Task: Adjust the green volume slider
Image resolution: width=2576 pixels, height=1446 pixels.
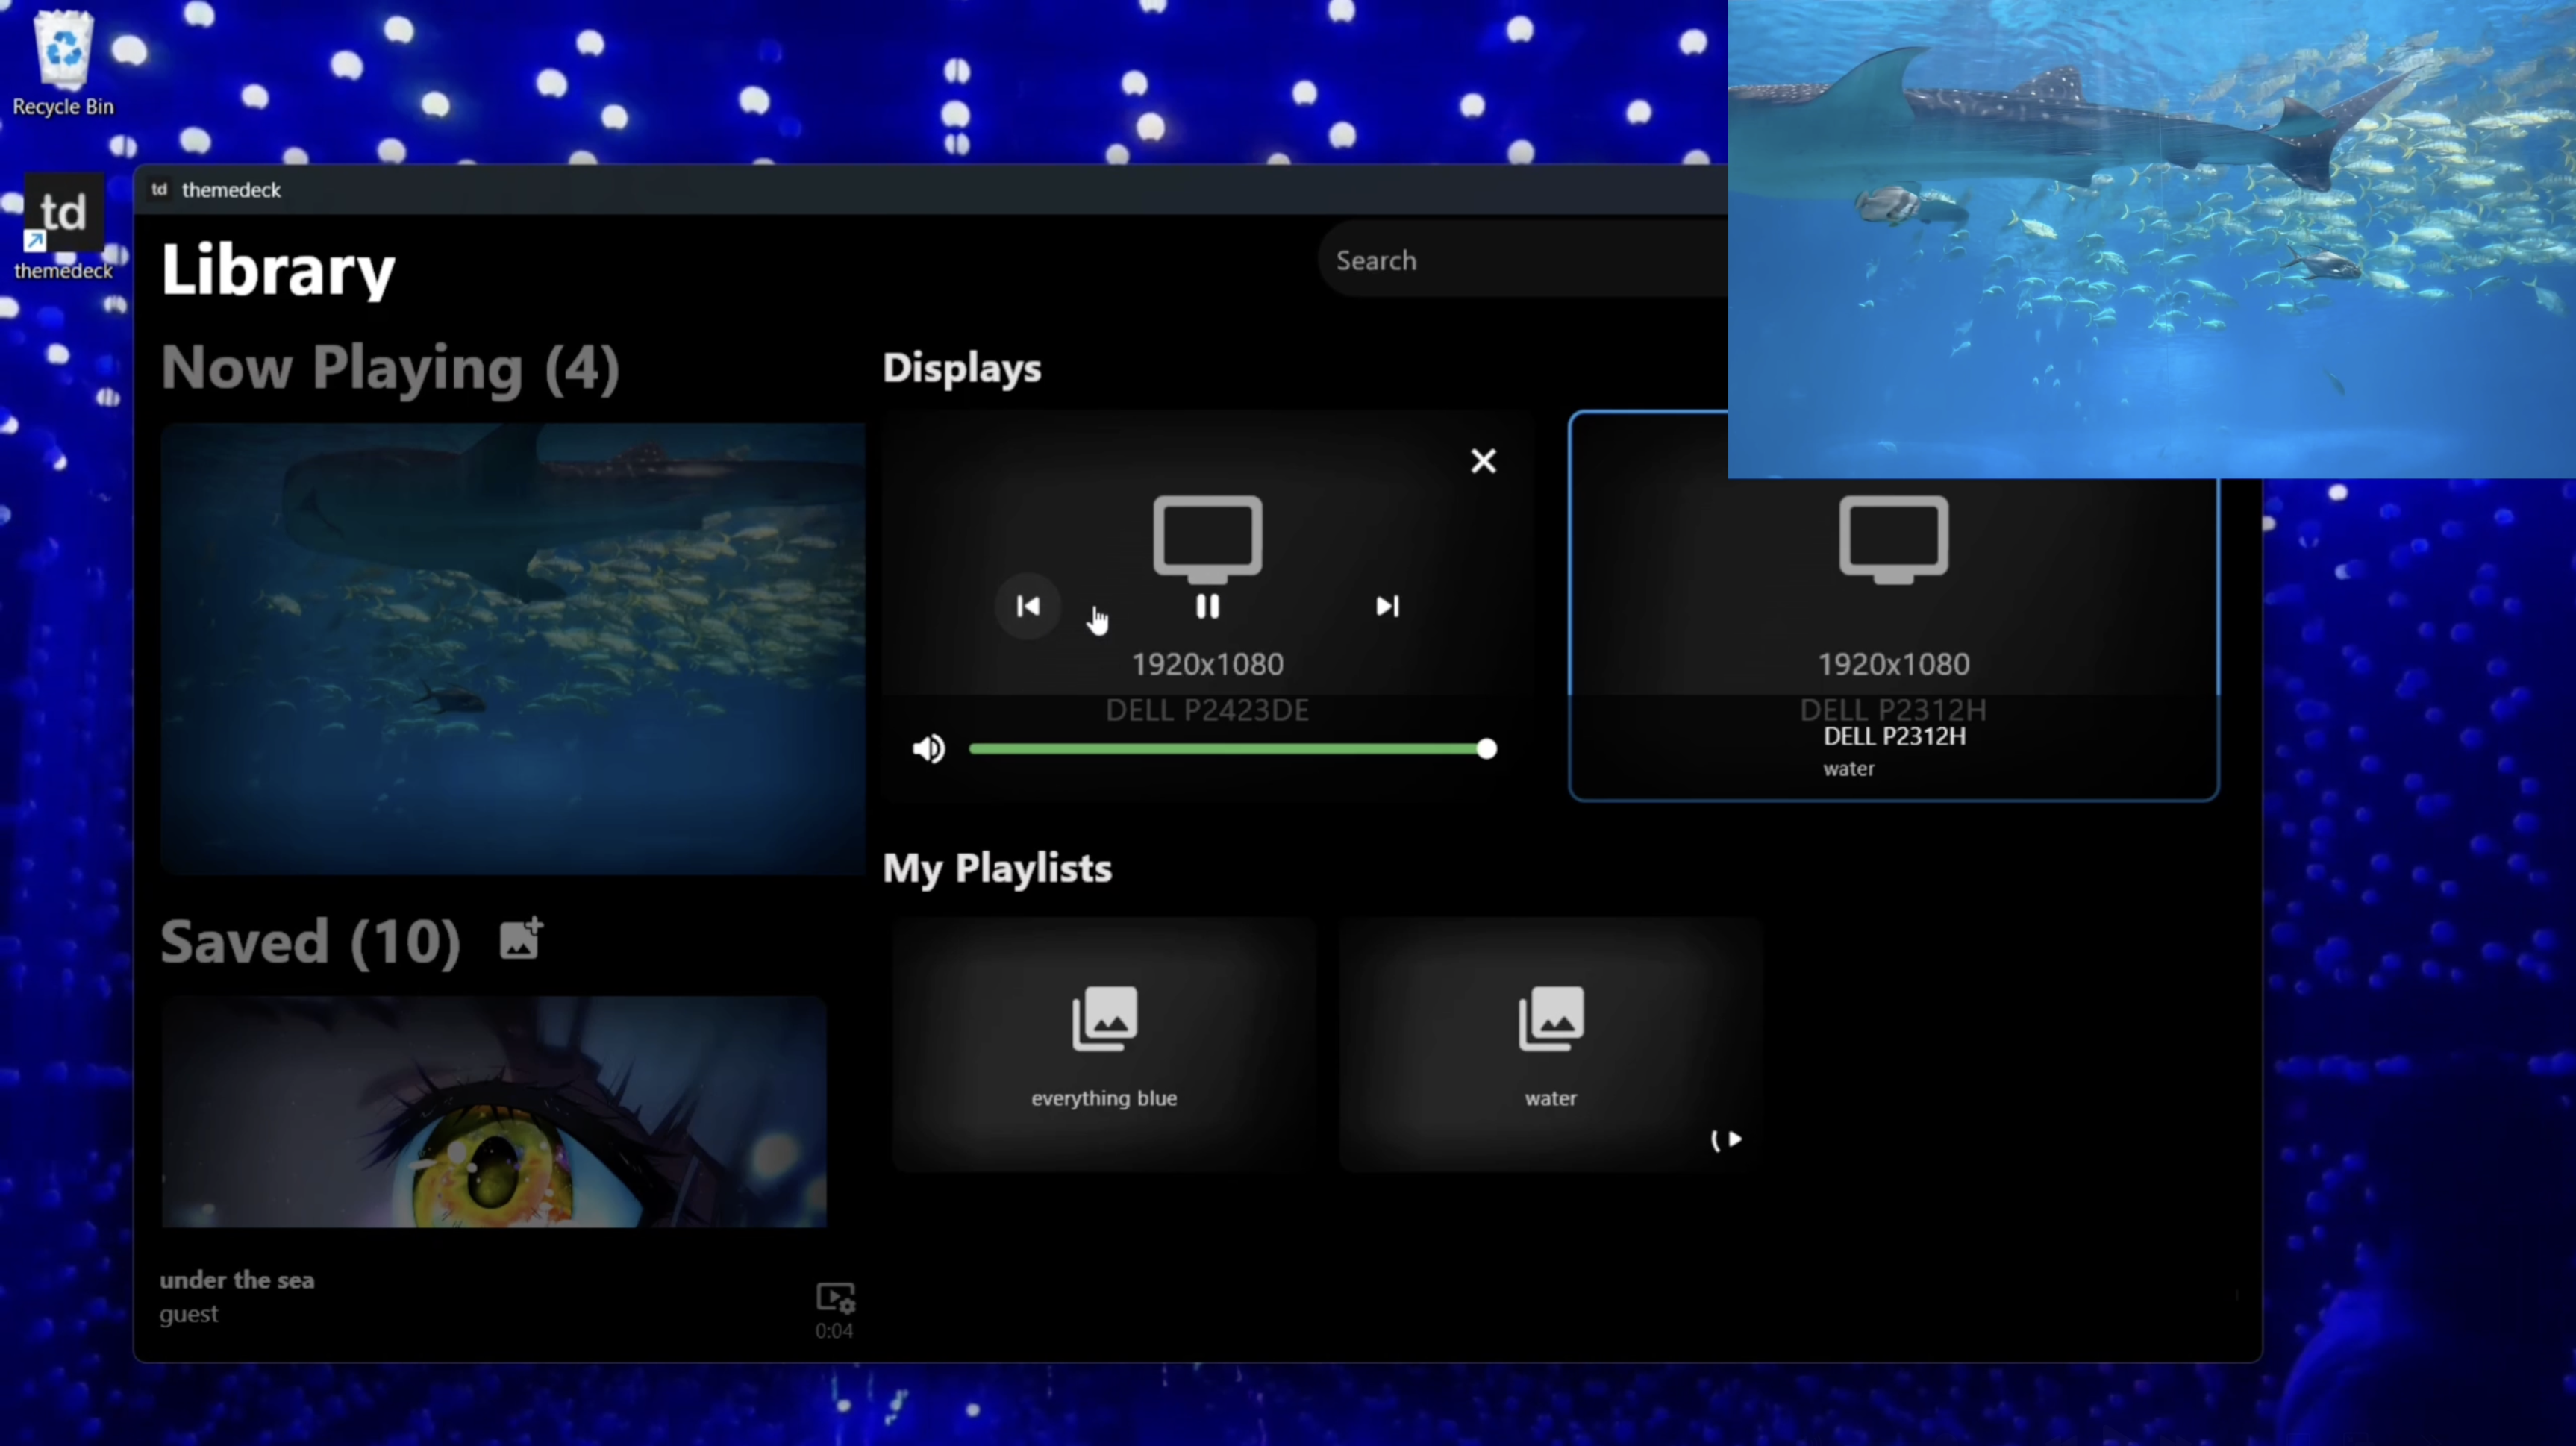Action: point(1232,749)
